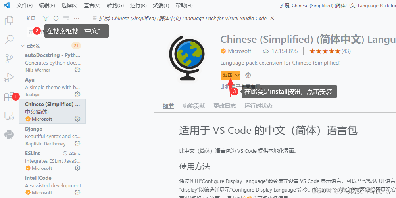Click publisher name teabyii
396x198 pixels.
[32, 95]
